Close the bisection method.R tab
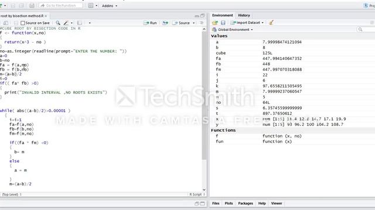Image resolution: width=375 pixels, height=210 pixels. pos(46,16)
